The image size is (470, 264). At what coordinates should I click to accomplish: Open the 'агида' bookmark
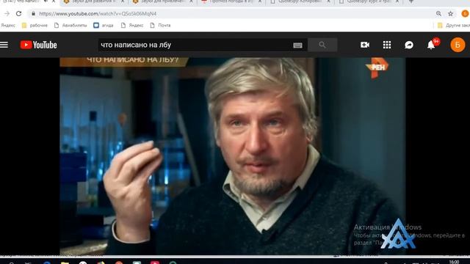[x=104, y=26]
